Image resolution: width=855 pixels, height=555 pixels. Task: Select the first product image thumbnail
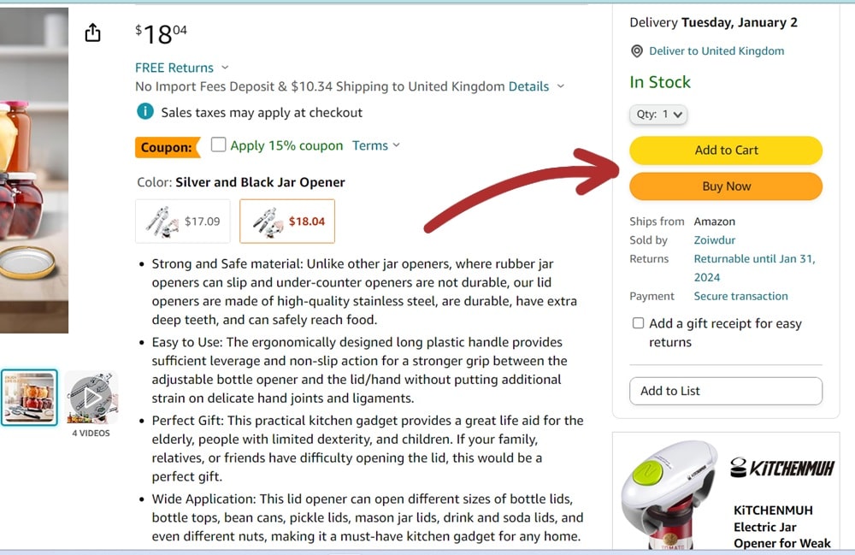click(x=29, y=398)
